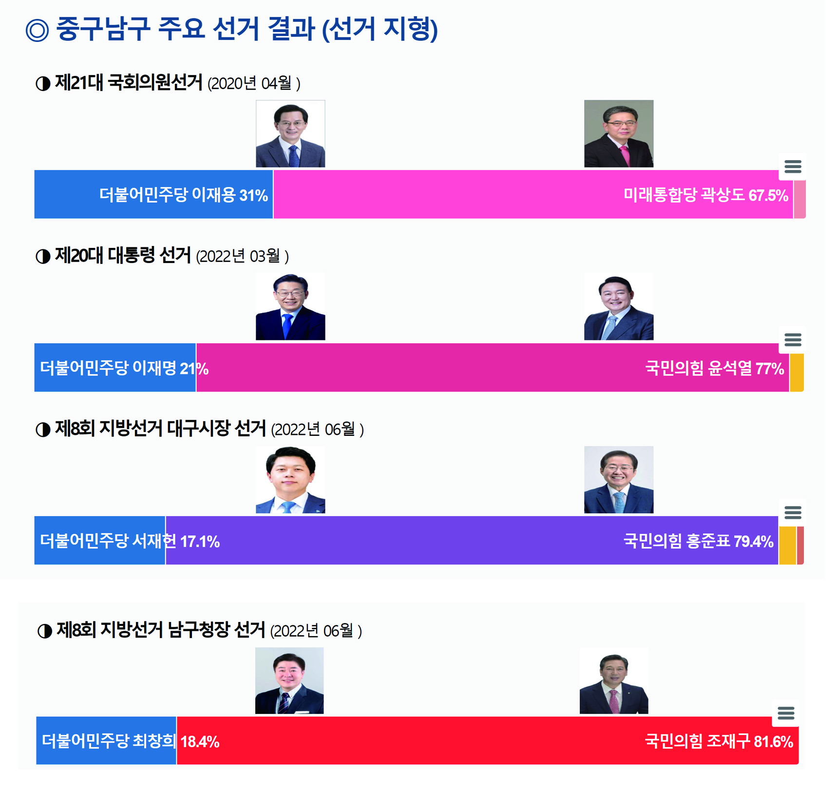Open hamburger menu on 21대 국회의원선거 chart
Screen dimensions: 837x808
click(x=792, y=167)
